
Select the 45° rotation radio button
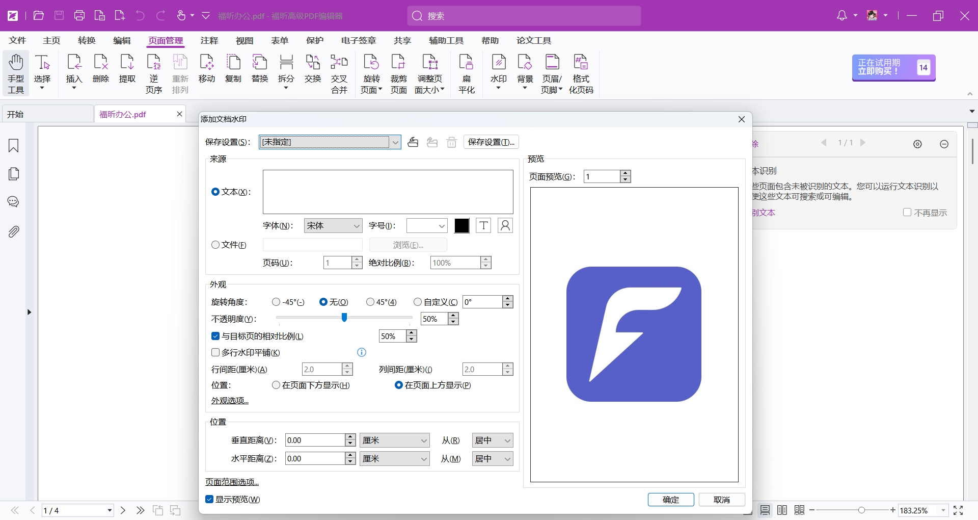pos(370,302)
